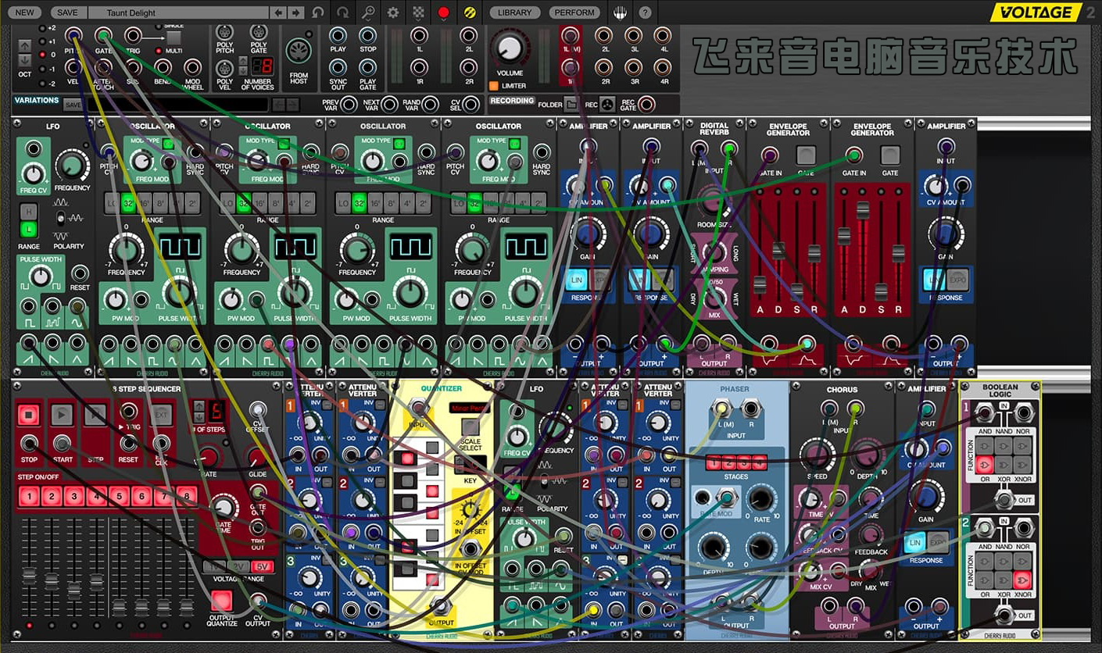Adjust the main Volume knob

click(510, 49)
